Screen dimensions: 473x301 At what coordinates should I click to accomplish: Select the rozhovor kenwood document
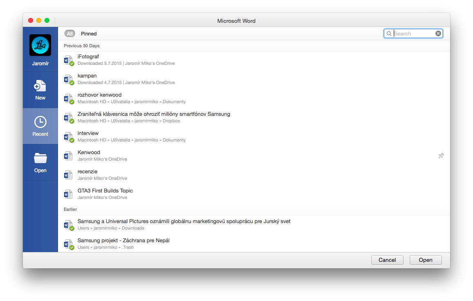click(x=100, y=95)
